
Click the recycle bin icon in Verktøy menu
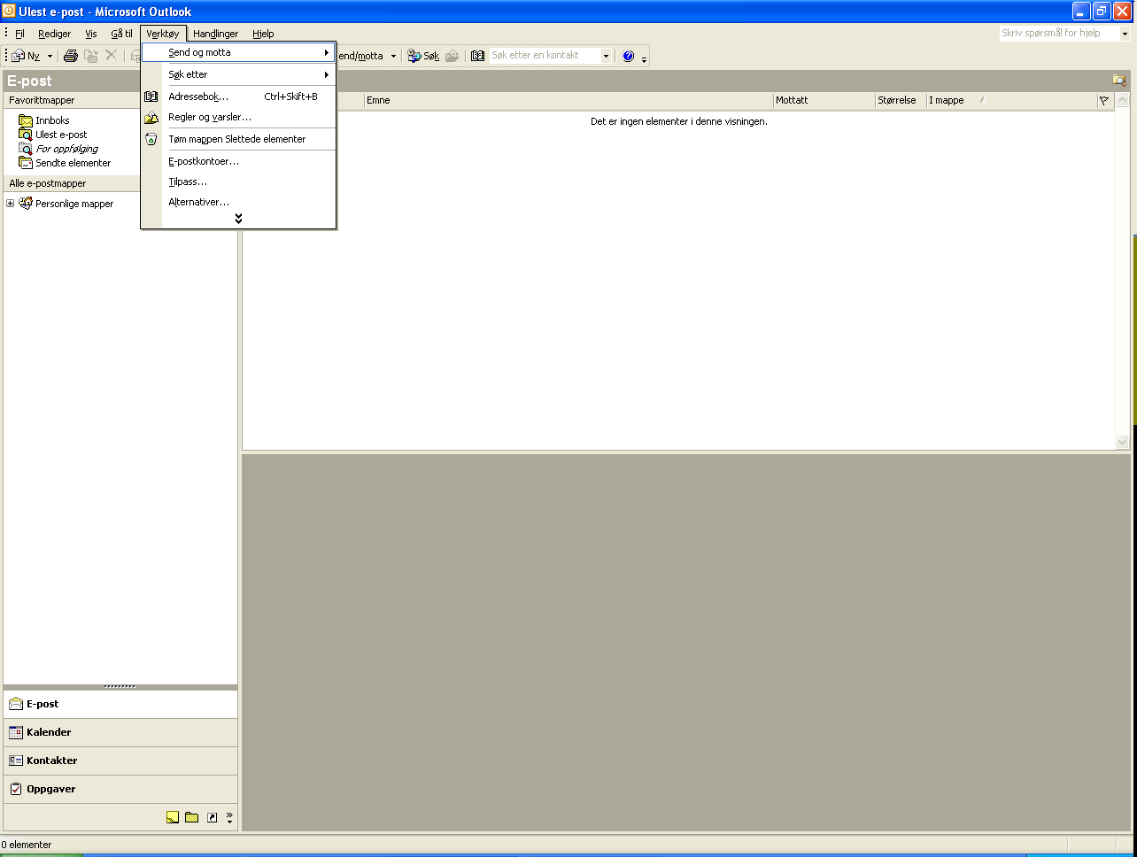[x=151, y=139]
